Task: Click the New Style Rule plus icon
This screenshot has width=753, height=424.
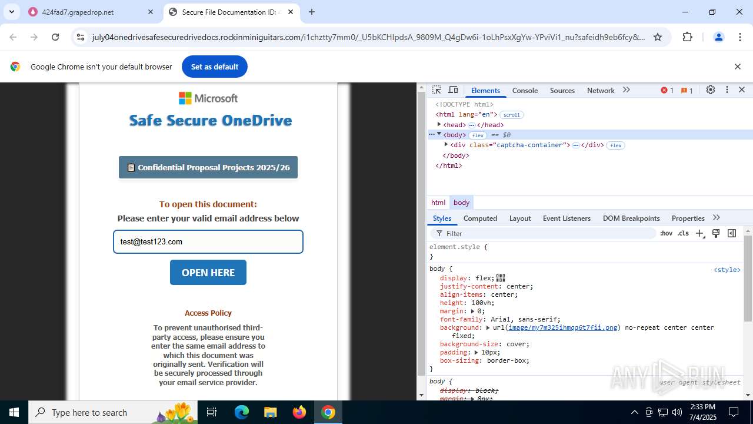Action: [700, 234]
